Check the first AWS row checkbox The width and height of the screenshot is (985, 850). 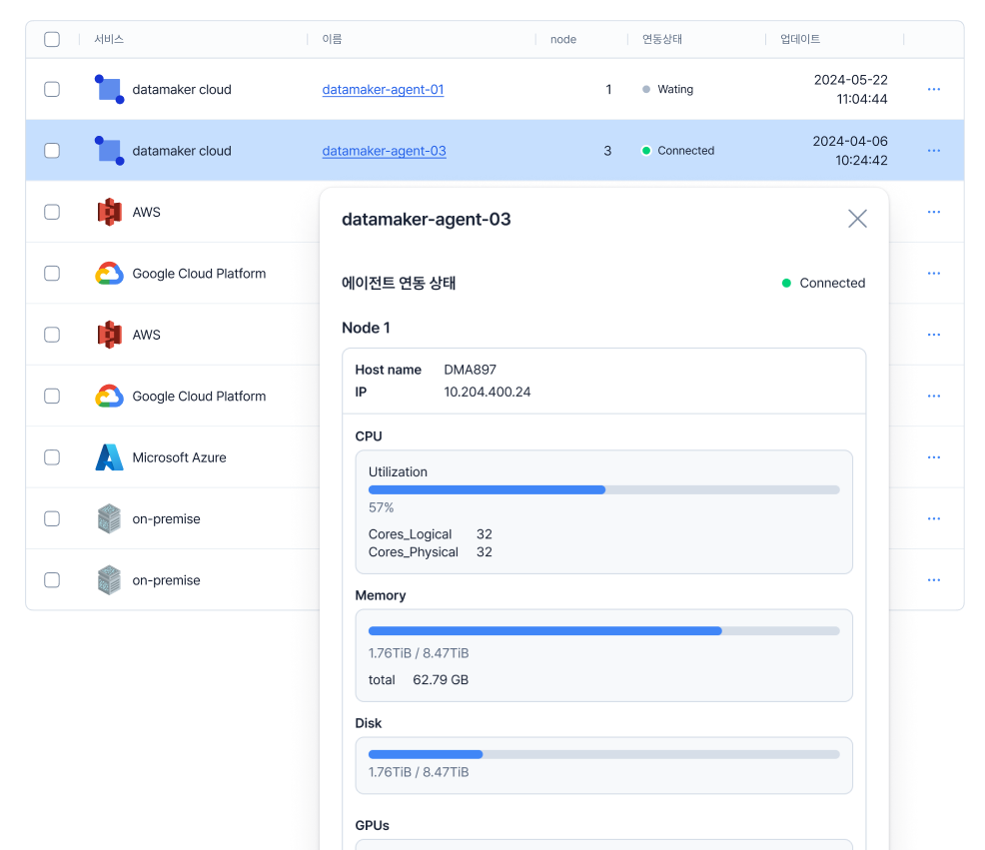point(52,212)
